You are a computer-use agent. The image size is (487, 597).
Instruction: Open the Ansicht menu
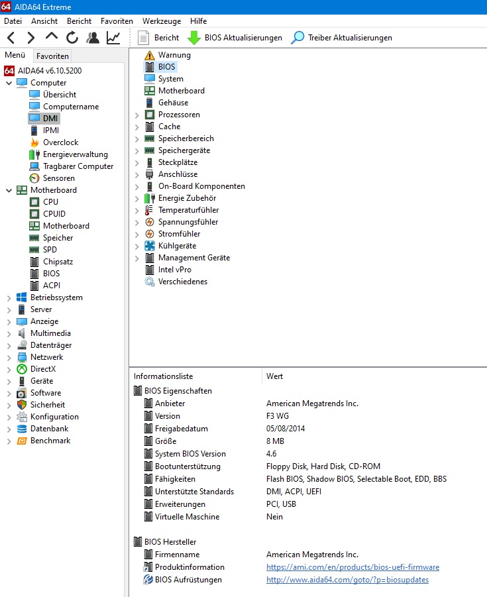tap(44, 21)
